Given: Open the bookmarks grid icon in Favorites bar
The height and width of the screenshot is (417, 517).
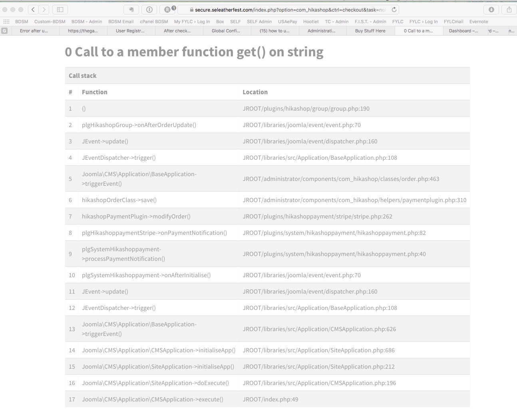Looking at the screenshot, I should click(6, 22).
